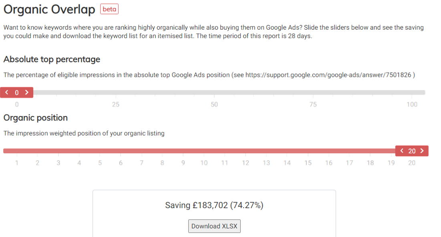Set Absolute top percentage slider to 50
Screen dimensions: 441x237
(x=214, y=92)
